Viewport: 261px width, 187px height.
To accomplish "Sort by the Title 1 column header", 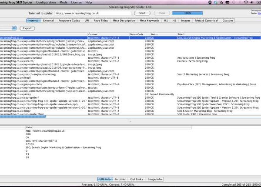I will point(218,34).
